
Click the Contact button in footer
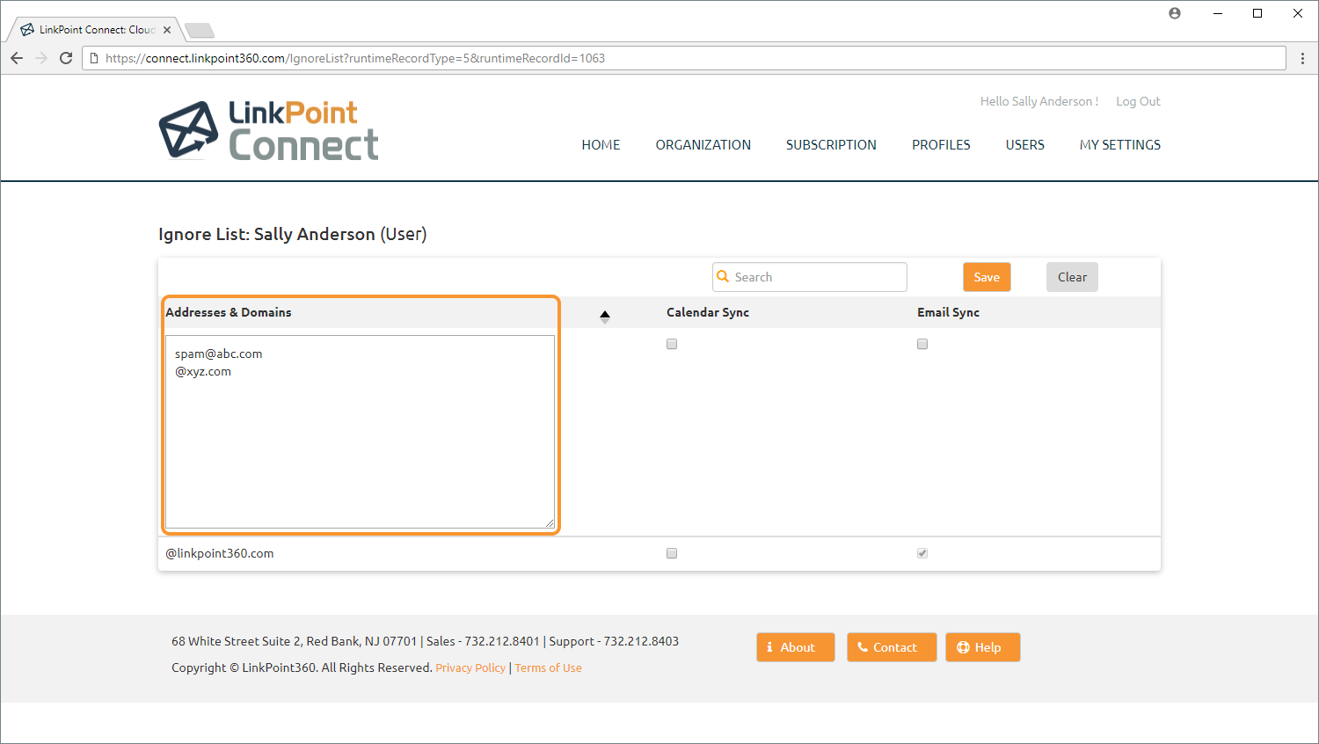point(892,647)
